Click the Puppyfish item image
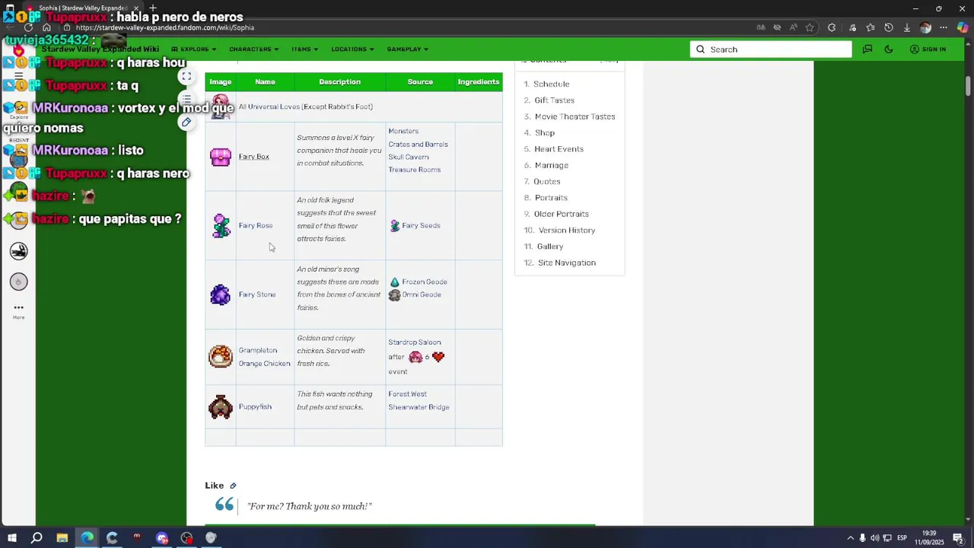Viewport: 974px width, 548px height. (221, 407)
